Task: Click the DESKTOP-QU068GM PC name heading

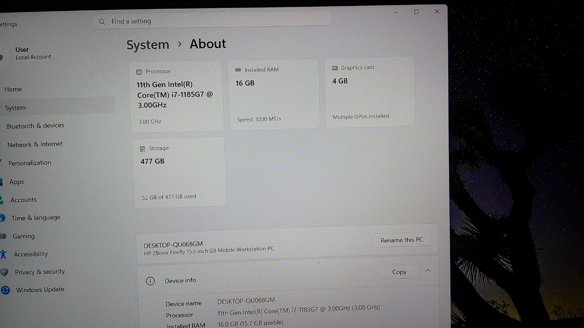Action: [x=173, y=245]
